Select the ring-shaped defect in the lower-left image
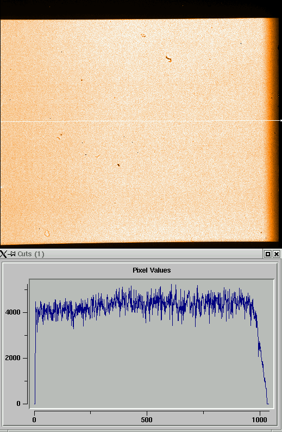282x432 pixels. [47, 233]
